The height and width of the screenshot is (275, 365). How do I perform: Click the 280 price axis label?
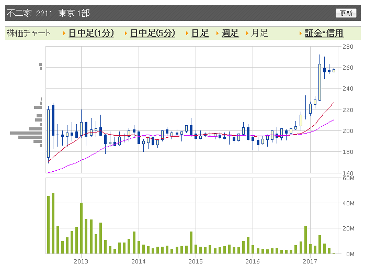(348, 47)
